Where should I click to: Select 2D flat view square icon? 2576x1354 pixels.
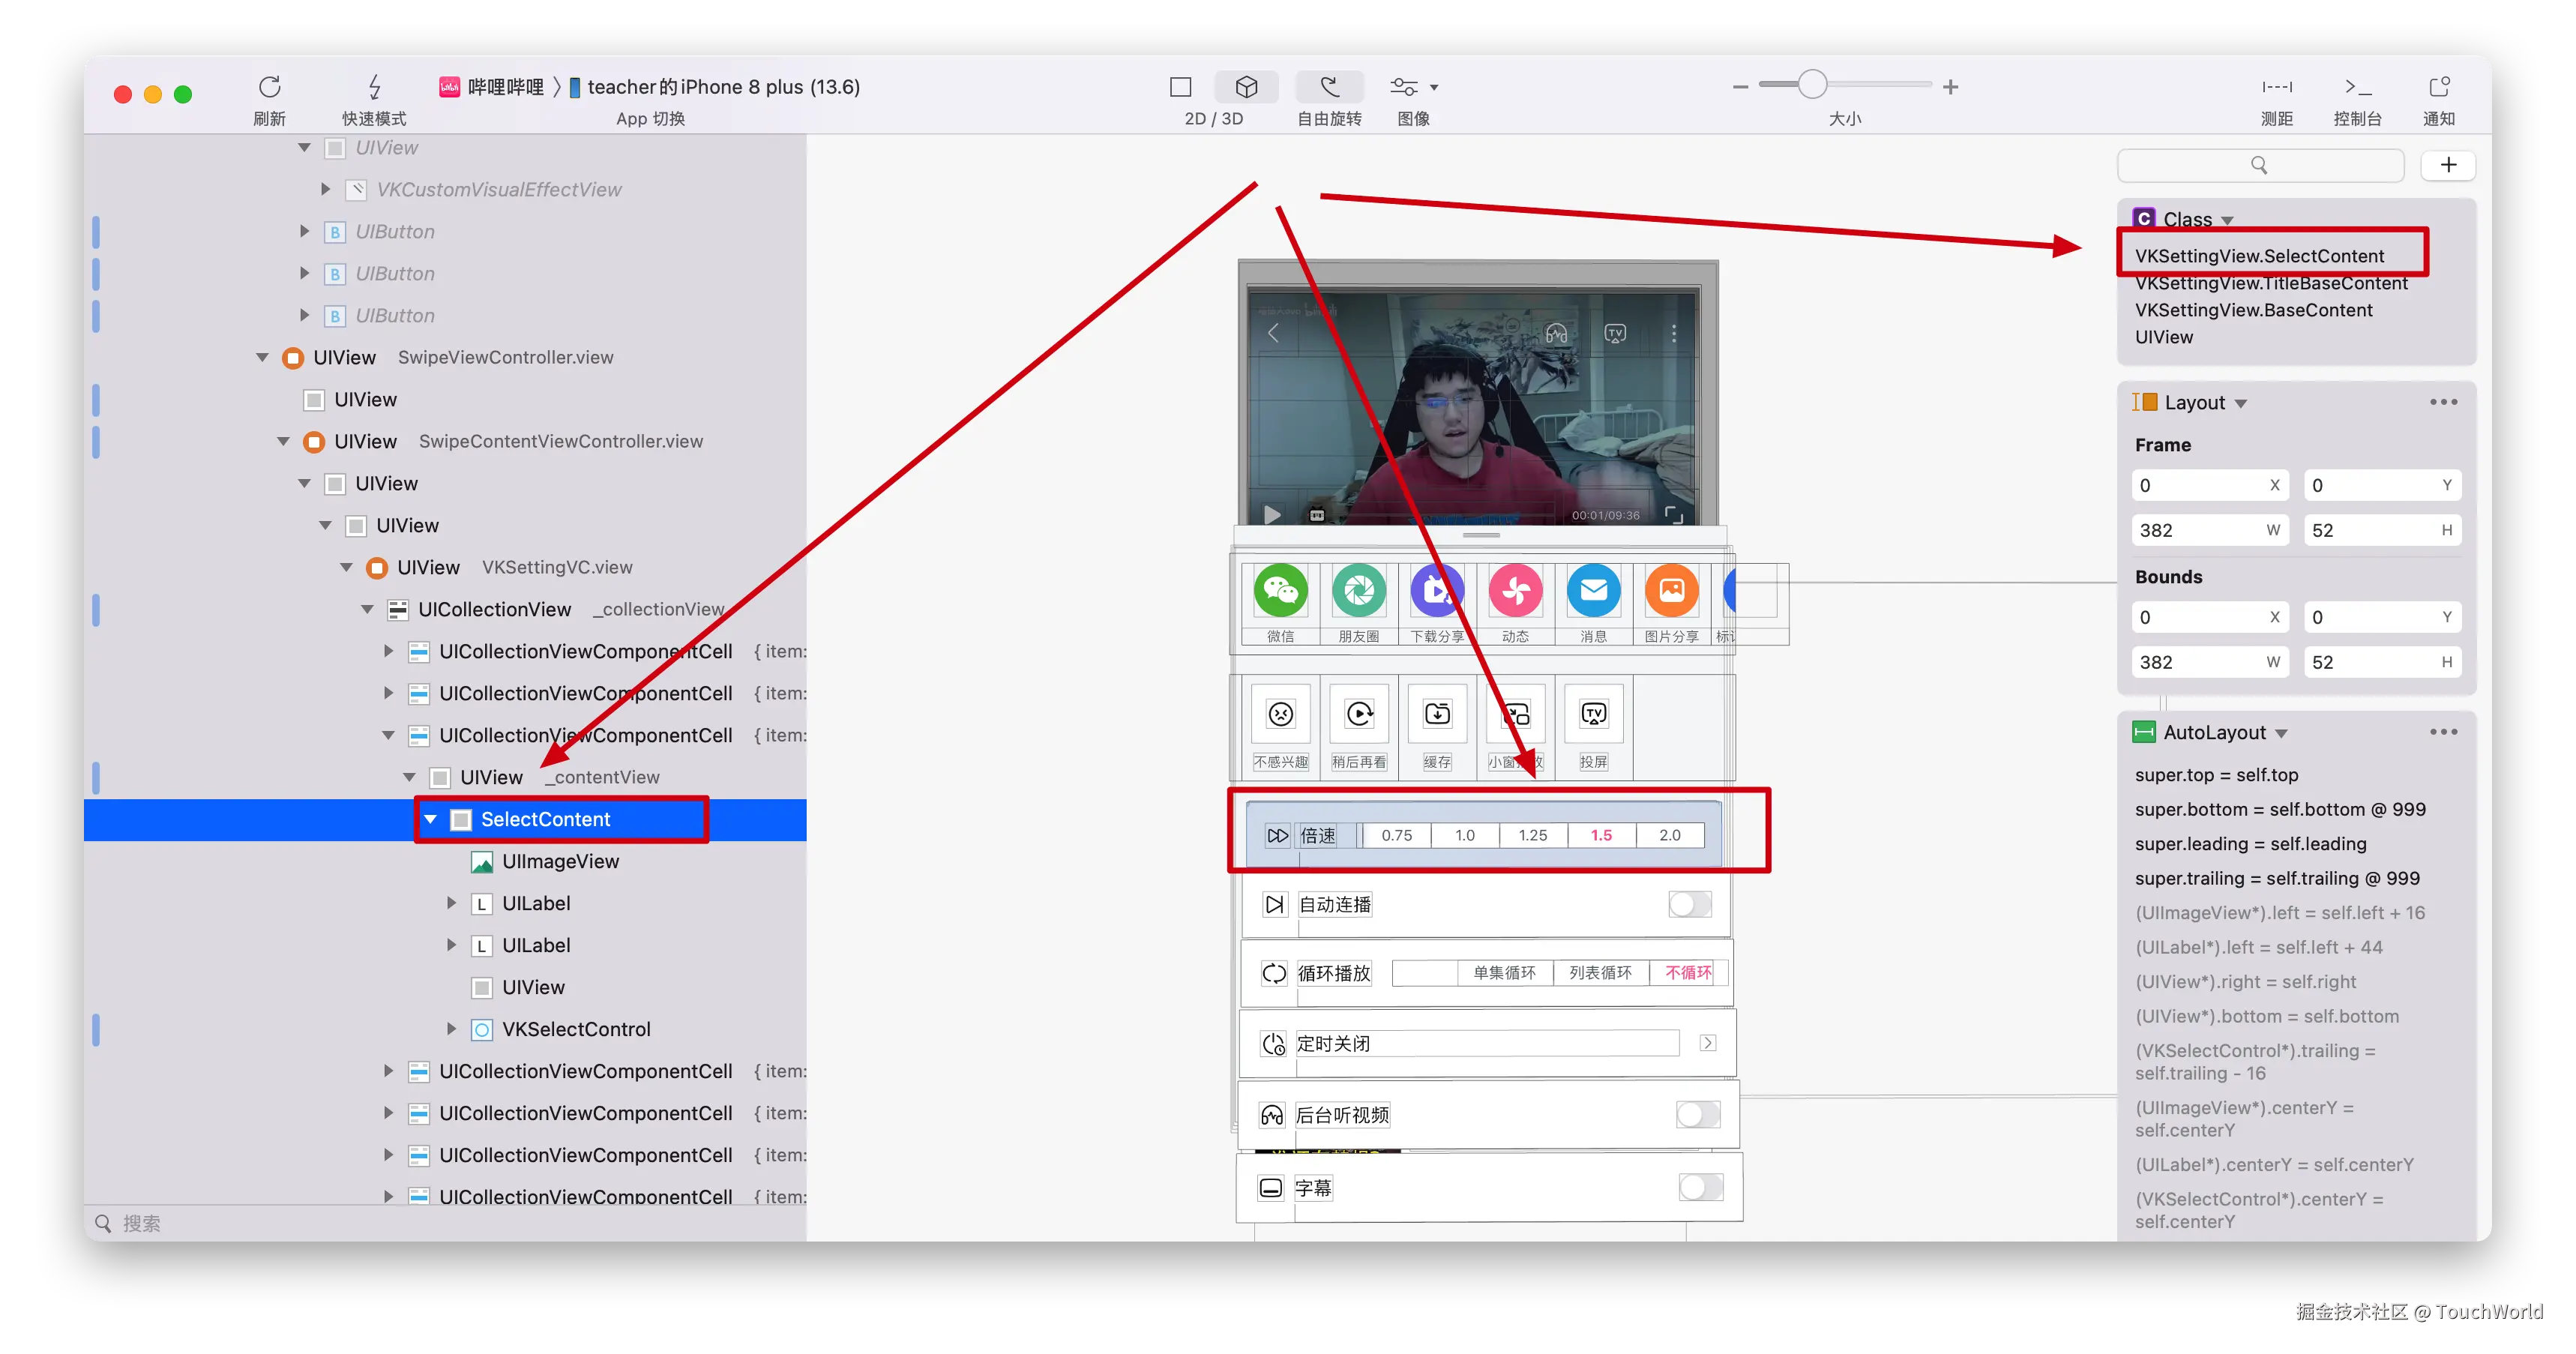1181,87
